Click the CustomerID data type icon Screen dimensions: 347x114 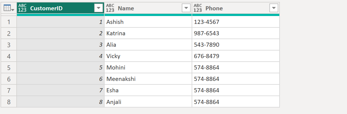[23, 8]
